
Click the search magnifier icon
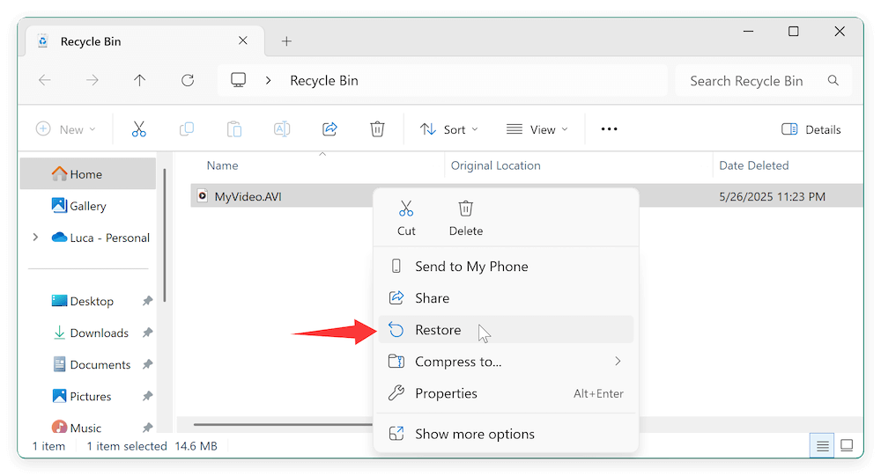[x=833, y=80]
